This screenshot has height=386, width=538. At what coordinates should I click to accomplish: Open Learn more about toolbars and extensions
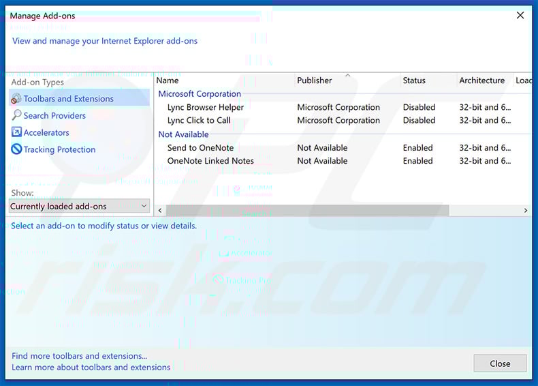pyautogui.click(x=91, y=367)
